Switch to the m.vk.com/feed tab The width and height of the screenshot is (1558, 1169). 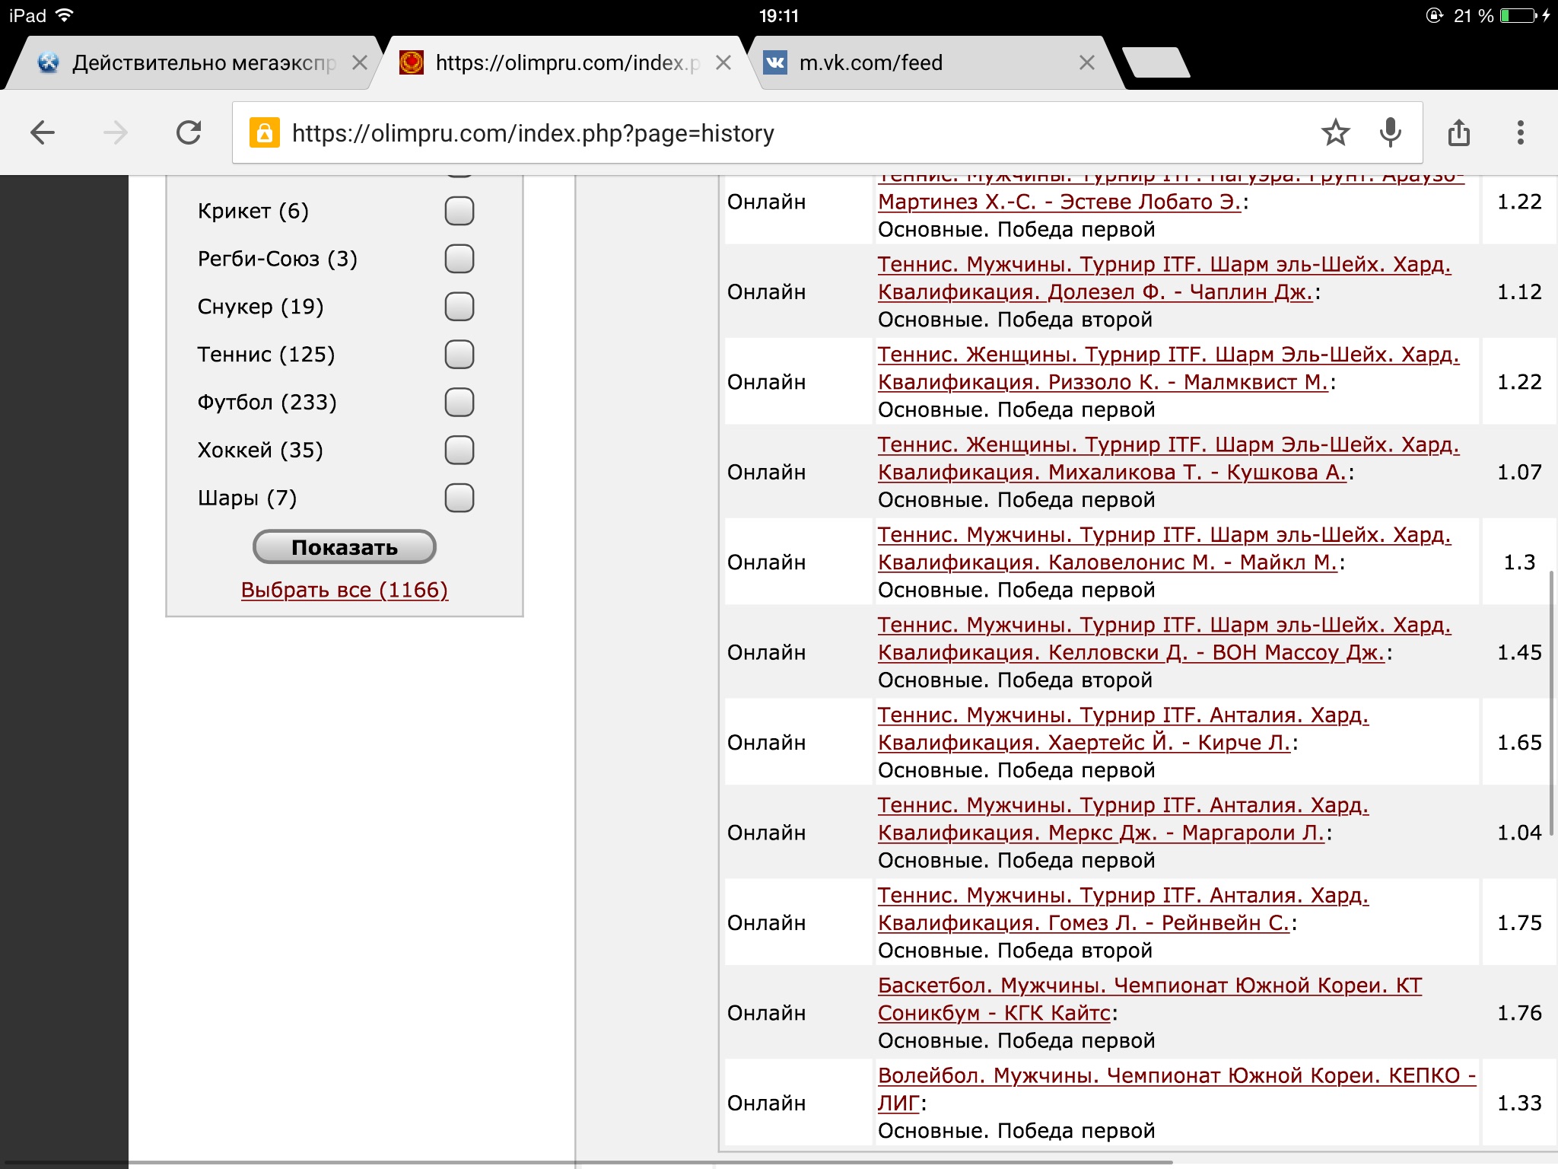(913, 63)
